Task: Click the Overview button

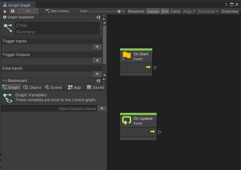Action: pyautogui.click(x=230, y=11)
